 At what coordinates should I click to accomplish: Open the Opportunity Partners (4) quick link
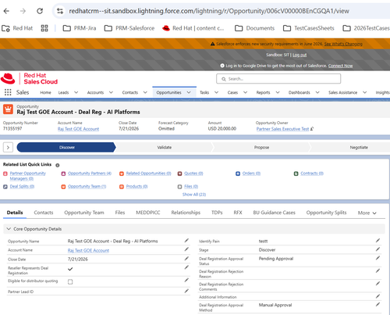tap(90, 174)
